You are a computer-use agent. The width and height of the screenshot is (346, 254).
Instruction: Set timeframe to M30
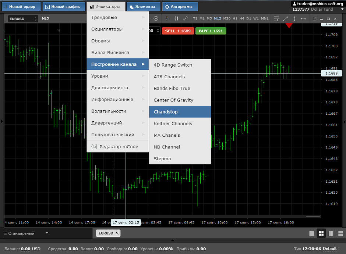click(x=227, y=18)
